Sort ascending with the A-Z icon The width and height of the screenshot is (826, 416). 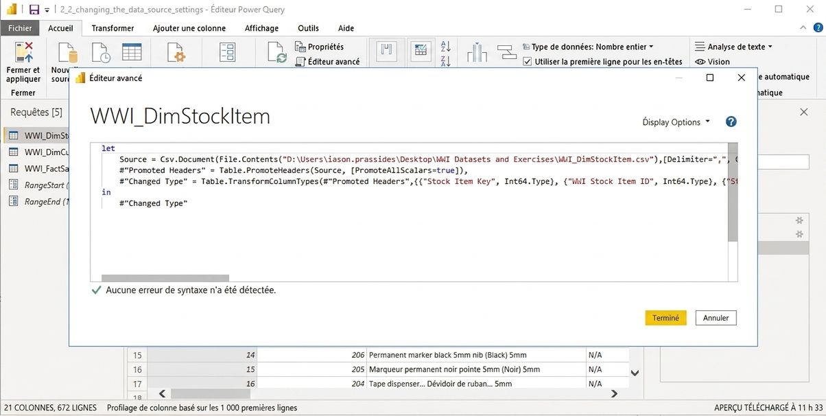[x=445, y=46]
